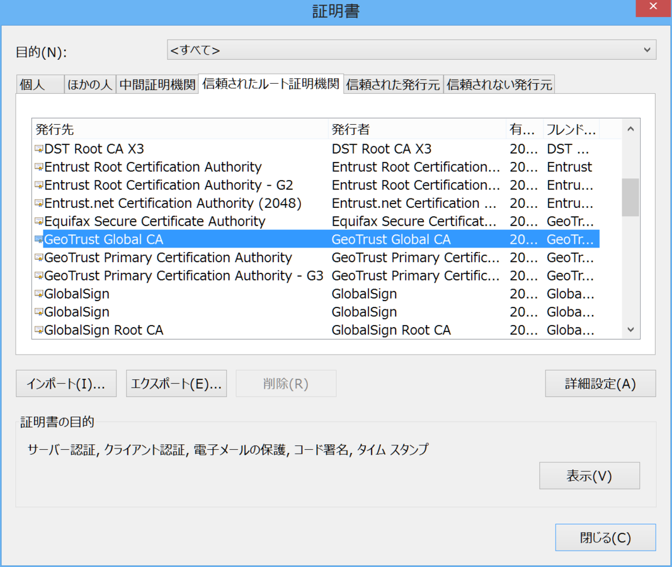Select the 信頼されたルート証明機関 tab
The image size is (672, 567).
[271, 84]
